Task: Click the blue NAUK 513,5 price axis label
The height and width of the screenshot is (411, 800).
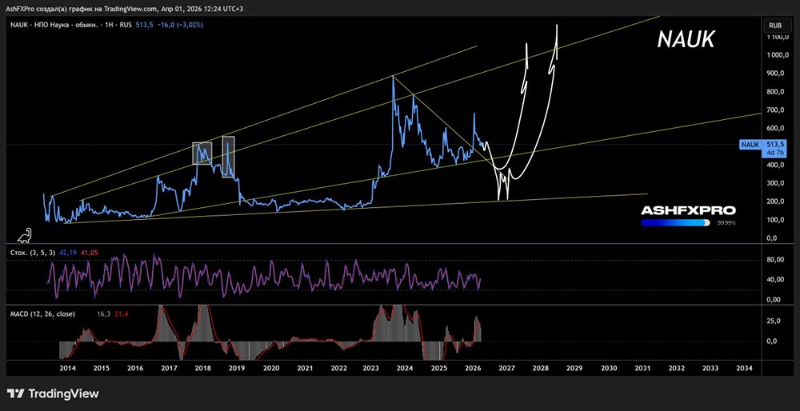Action: 763,144
